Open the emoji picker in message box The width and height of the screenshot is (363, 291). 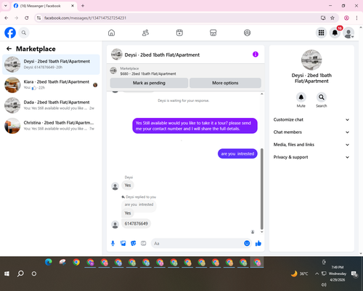pos(247,243)
